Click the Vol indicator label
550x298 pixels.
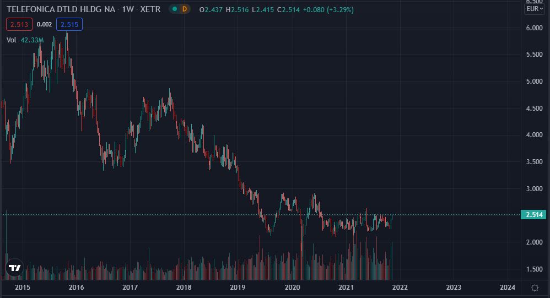(11, 40)
